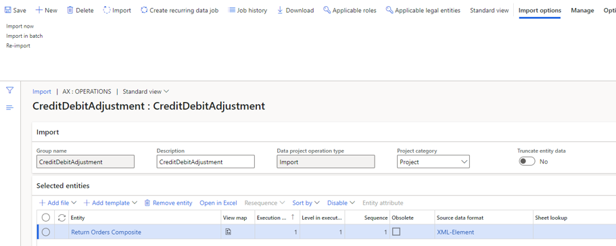
Task: Click the lines icon below the filter
Action: 10,107
